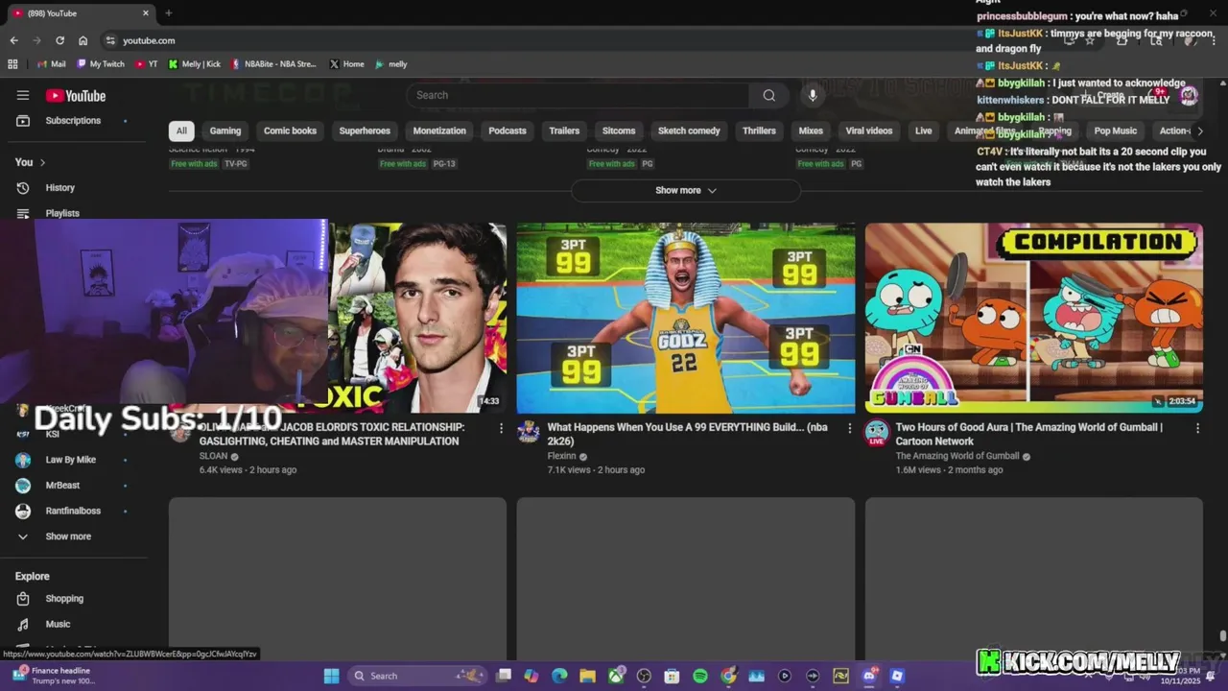Open Law By Mike subscription

click(x=73, y=460)
